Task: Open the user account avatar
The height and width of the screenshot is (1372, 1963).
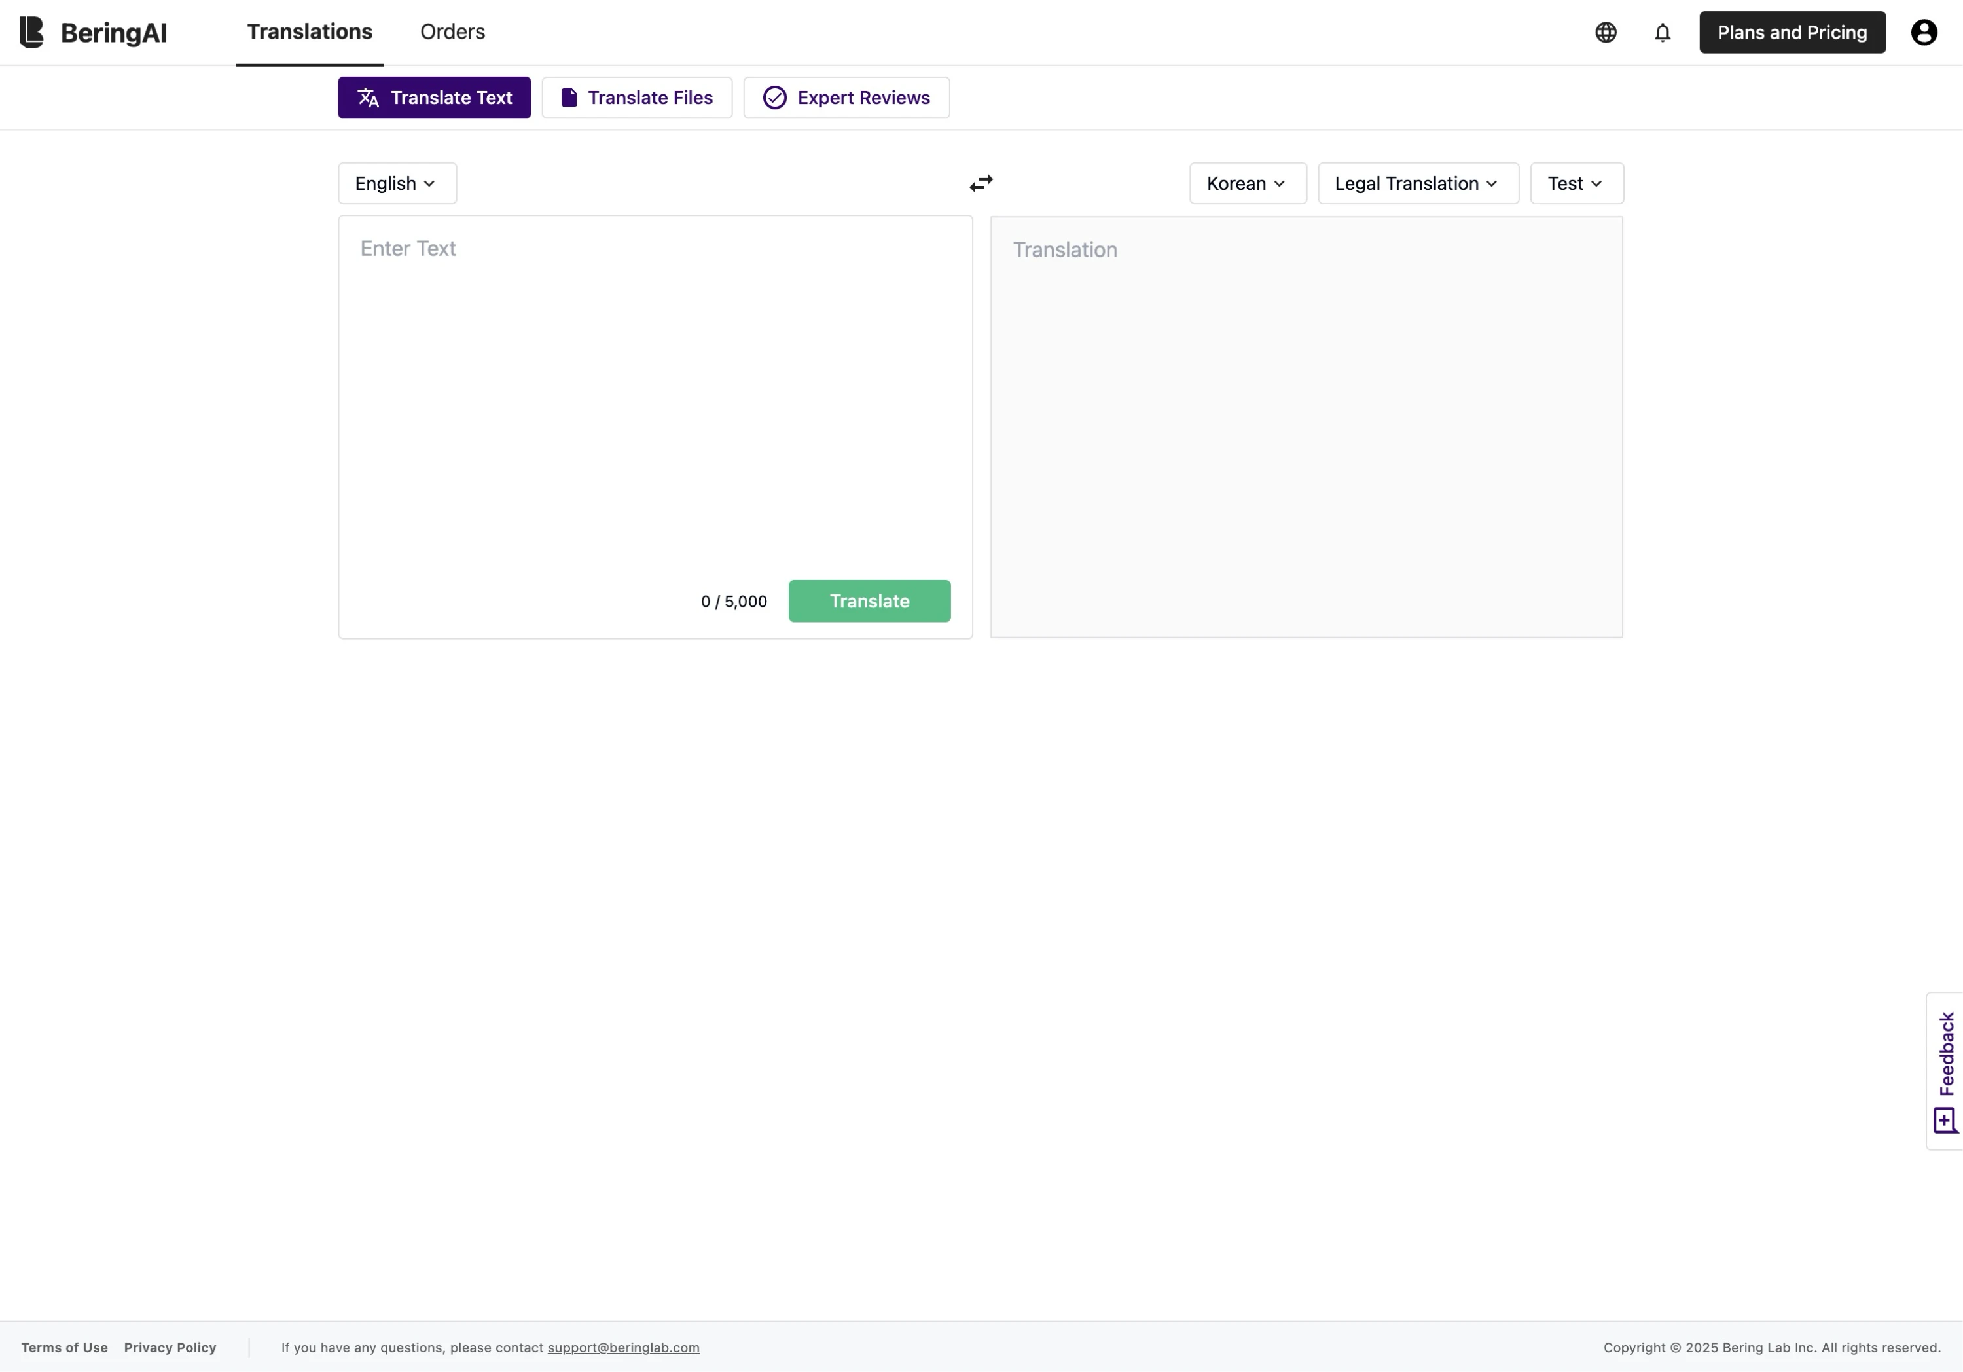Action: 1924,33
